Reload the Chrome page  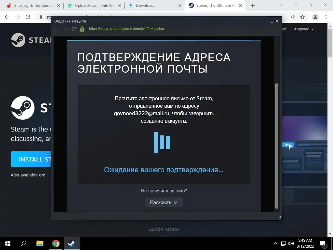(x=28, y=17)
